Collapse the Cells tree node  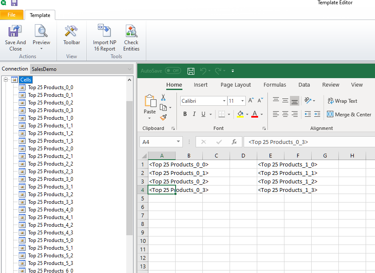[6, 79]
